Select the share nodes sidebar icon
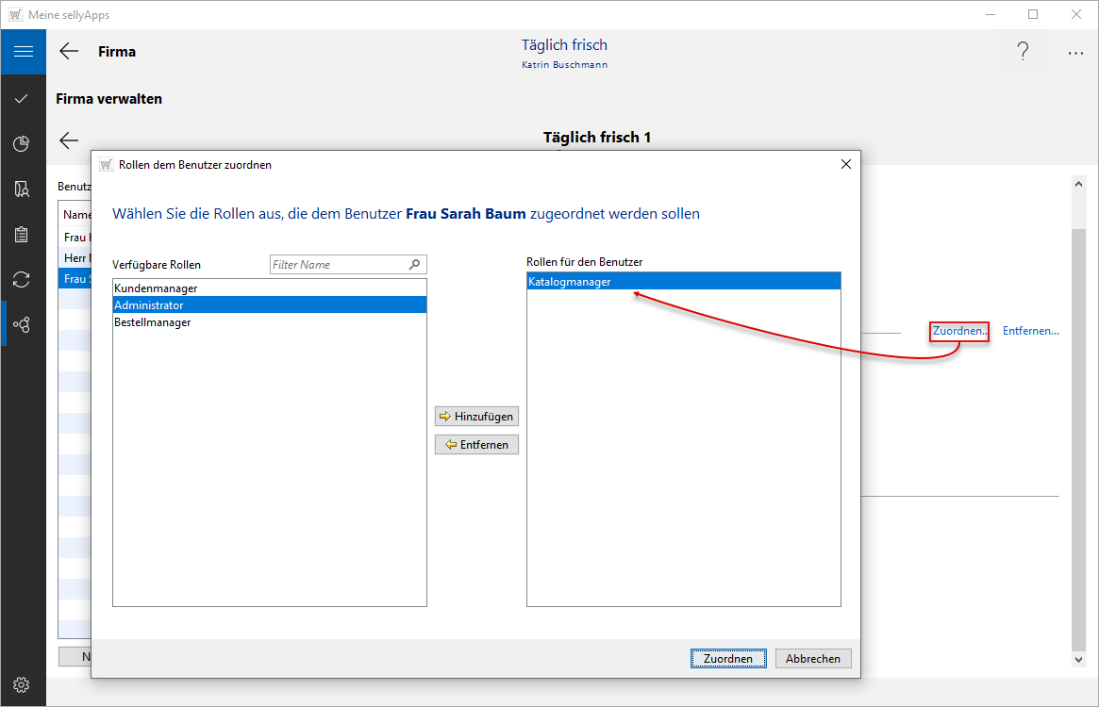1099x707 pixels. point(23,324)
